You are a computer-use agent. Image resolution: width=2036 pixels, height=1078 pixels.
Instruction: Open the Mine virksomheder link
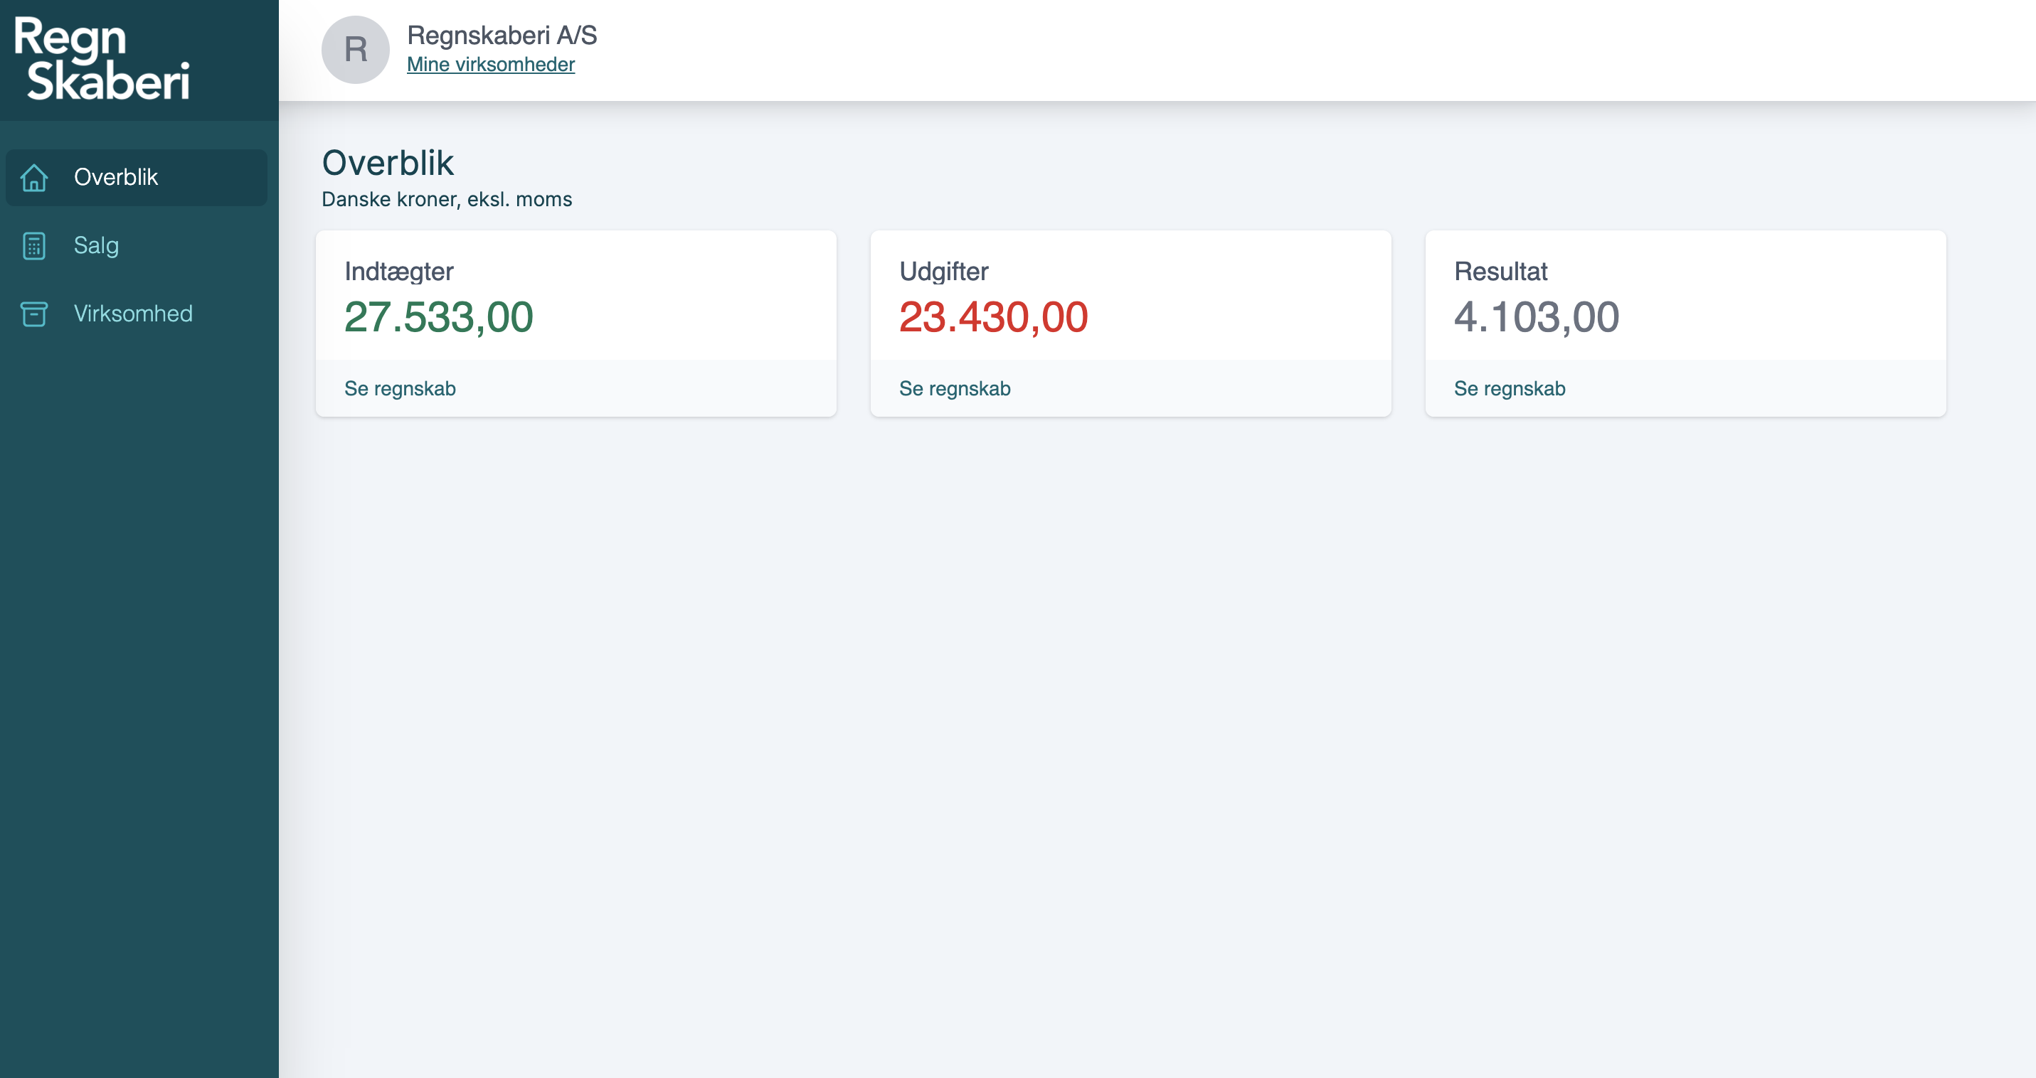coord(490,65)
